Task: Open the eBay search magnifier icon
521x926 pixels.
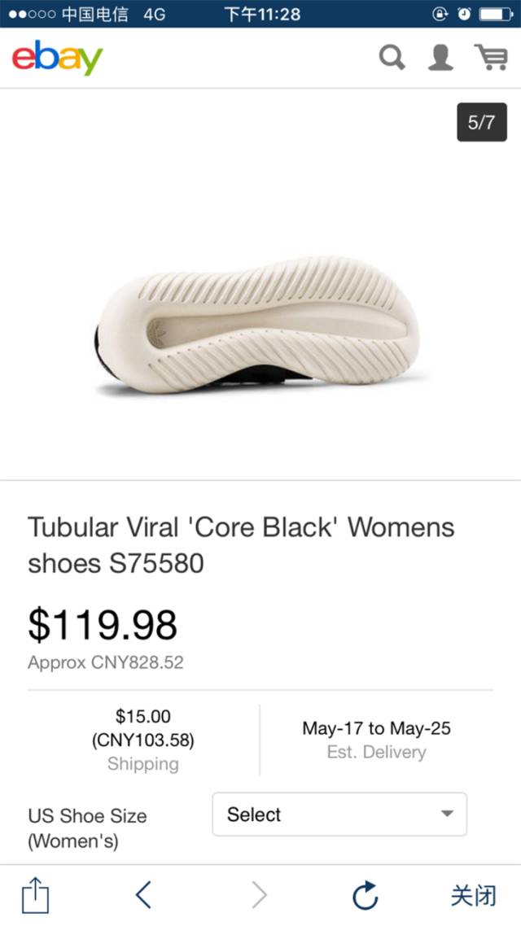Action: (x=392, y=58)
